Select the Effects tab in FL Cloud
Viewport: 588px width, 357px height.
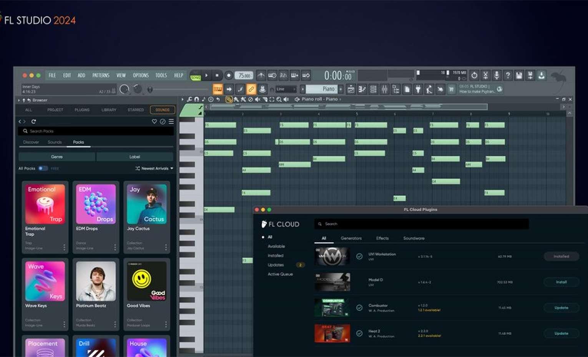click(382, 238)
